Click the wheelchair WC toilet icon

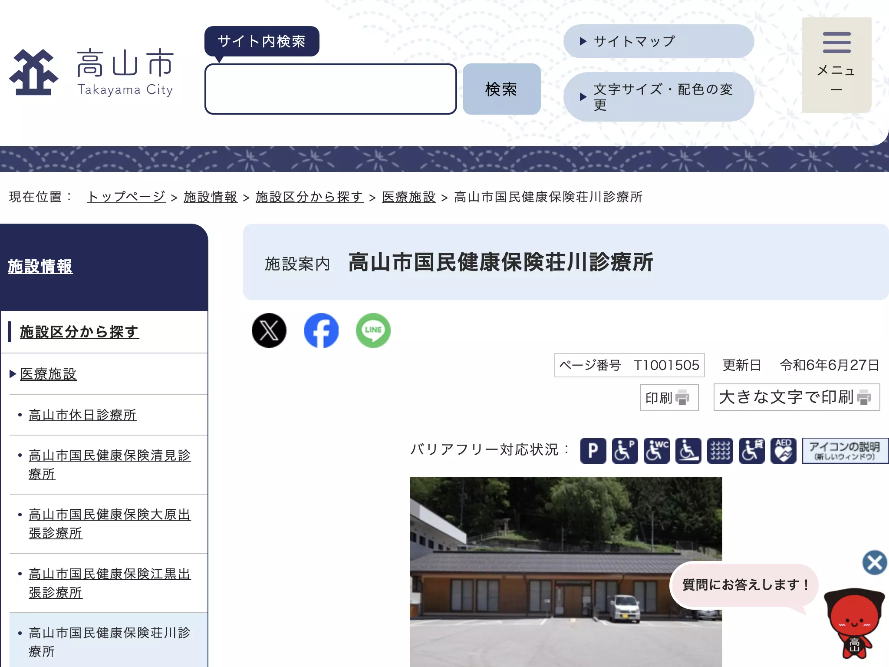[657, 451]
